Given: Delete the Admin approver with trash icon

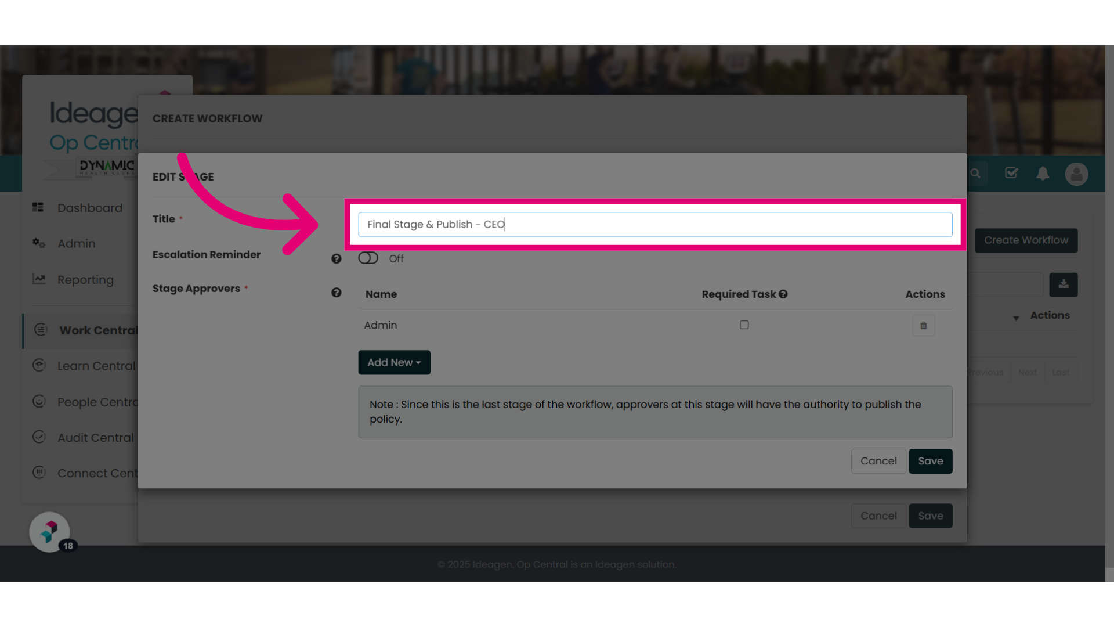Looking at the screenshot, I should tap(923, 326).
